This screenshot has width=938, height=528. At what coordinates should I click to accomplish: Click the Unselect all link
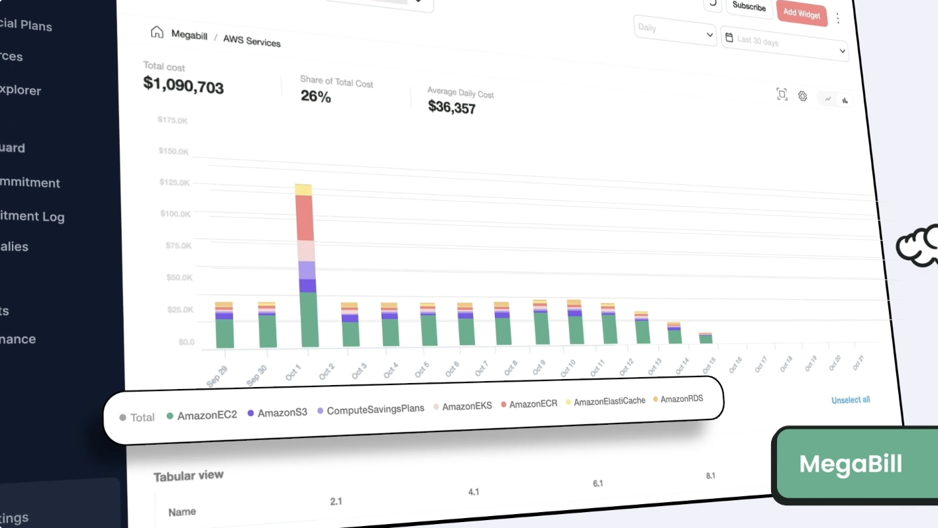851,400
